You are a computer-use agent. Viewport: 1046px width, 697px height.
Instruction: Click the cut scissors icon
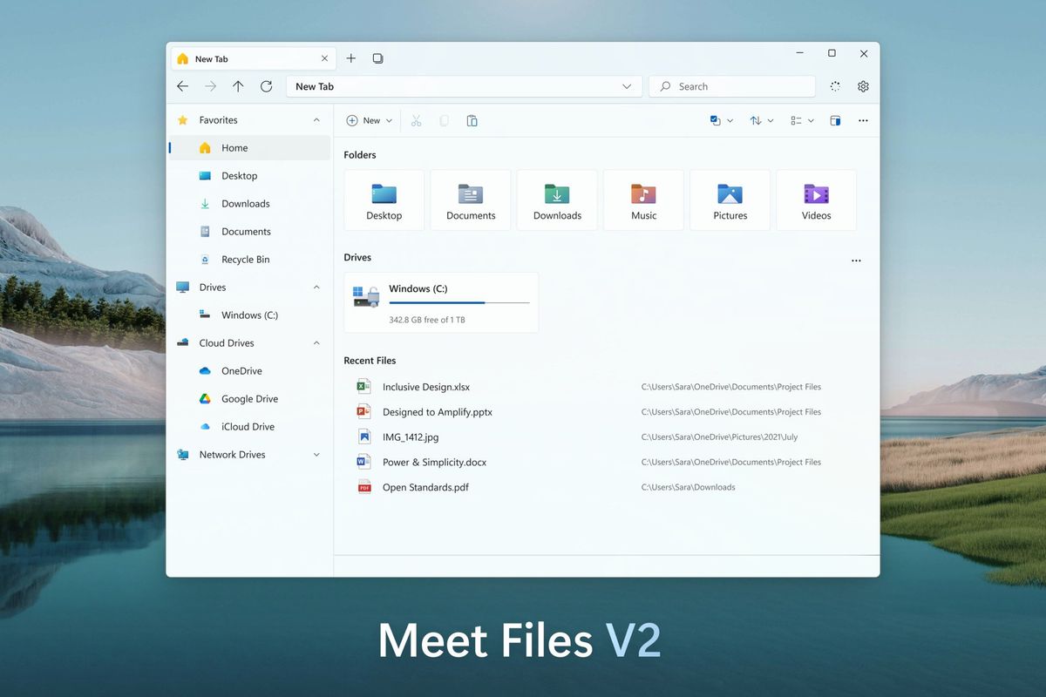[416, 120]
